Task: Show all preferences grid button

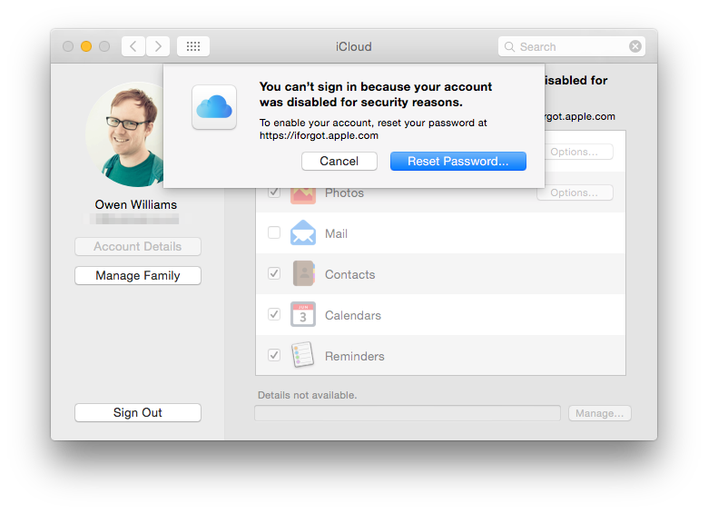Action: pyautogui.click(x=193, y=46)
